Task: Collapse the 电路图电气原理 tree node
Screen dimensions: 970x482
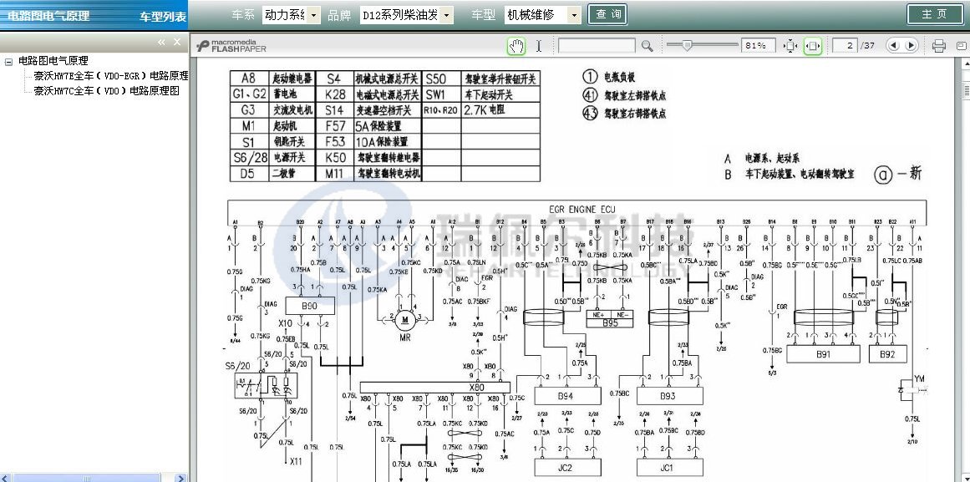Action: [8, 61]
